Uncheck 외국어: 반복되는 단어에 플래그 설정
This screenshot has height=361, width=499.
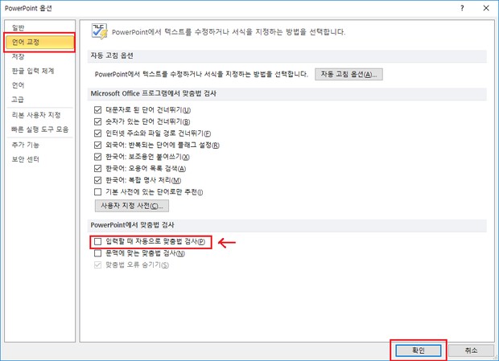[97, 146]
